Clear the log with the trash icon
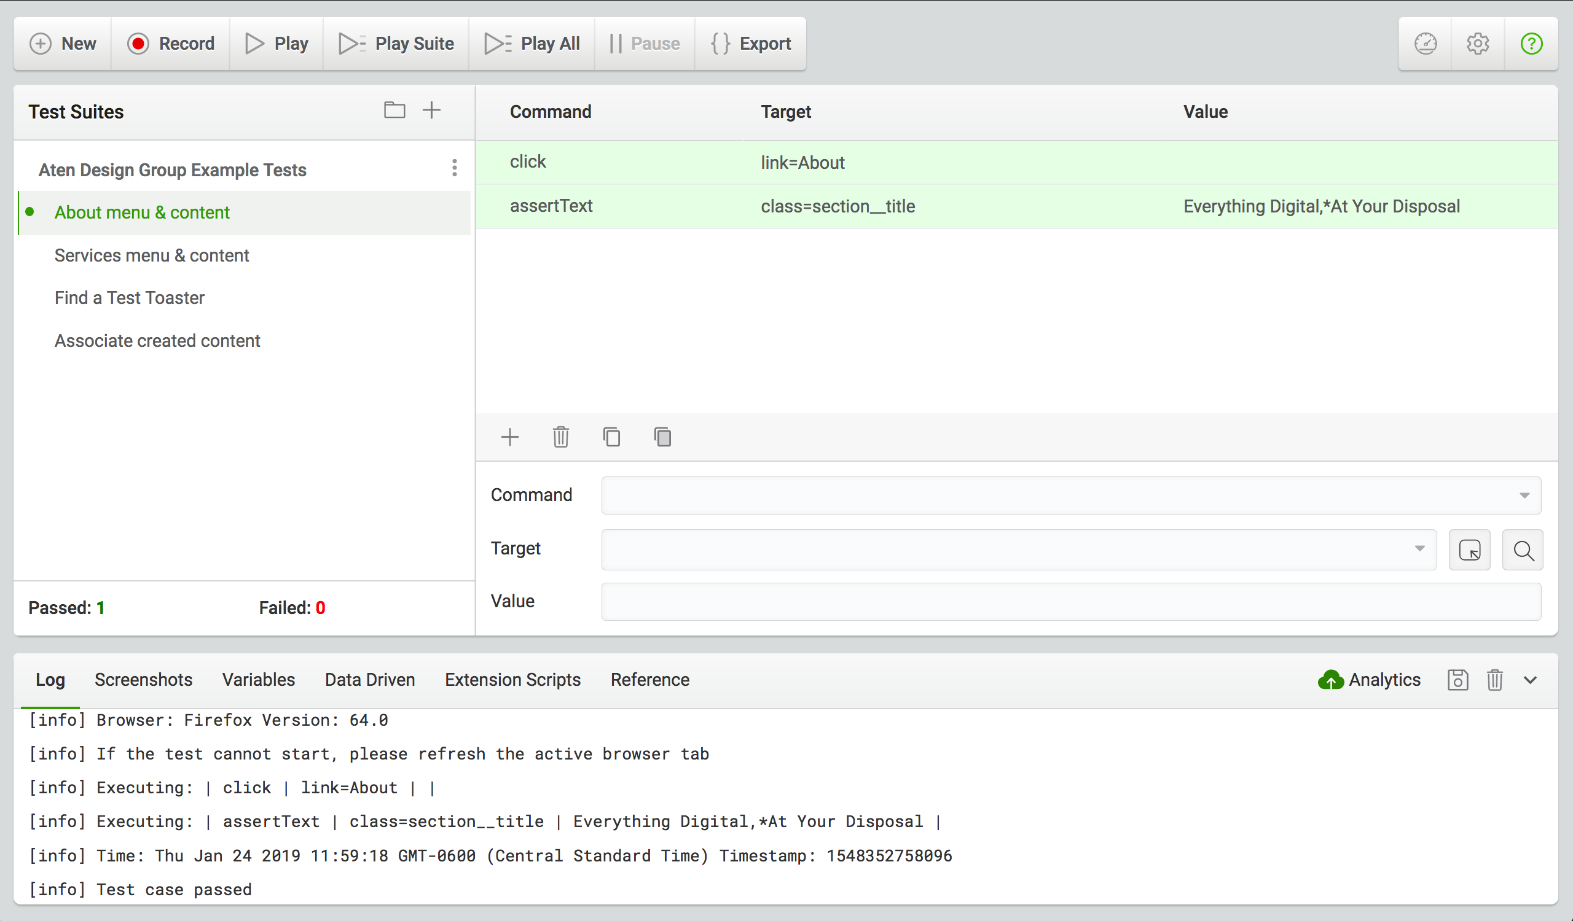Screen dimensions: 1573x921 point(1494,680)
